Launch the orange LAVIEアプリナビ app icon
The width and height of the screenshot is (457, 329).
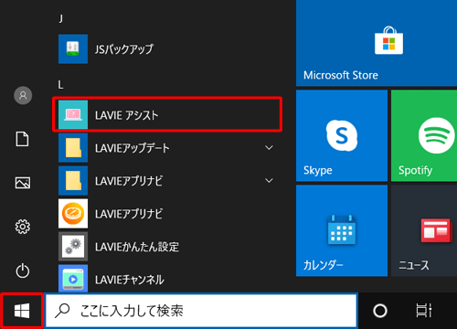click(73, 213)
